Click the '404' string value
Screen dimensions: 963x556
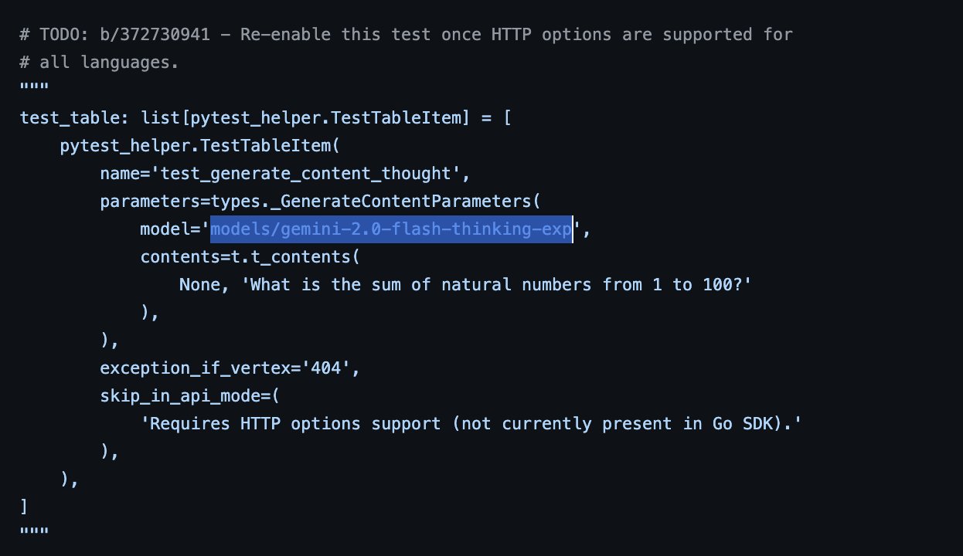pos(331,368)
